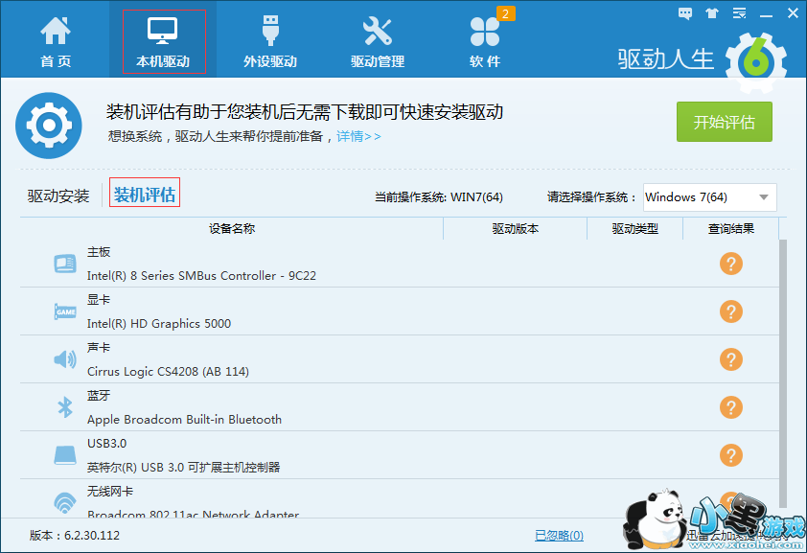
Task: Open the main menu icon in title bar
Action: click(739, 13)
